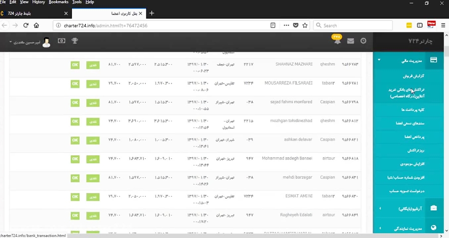
Task: Toggle reader view in address bar
Action: coord(273,25)
